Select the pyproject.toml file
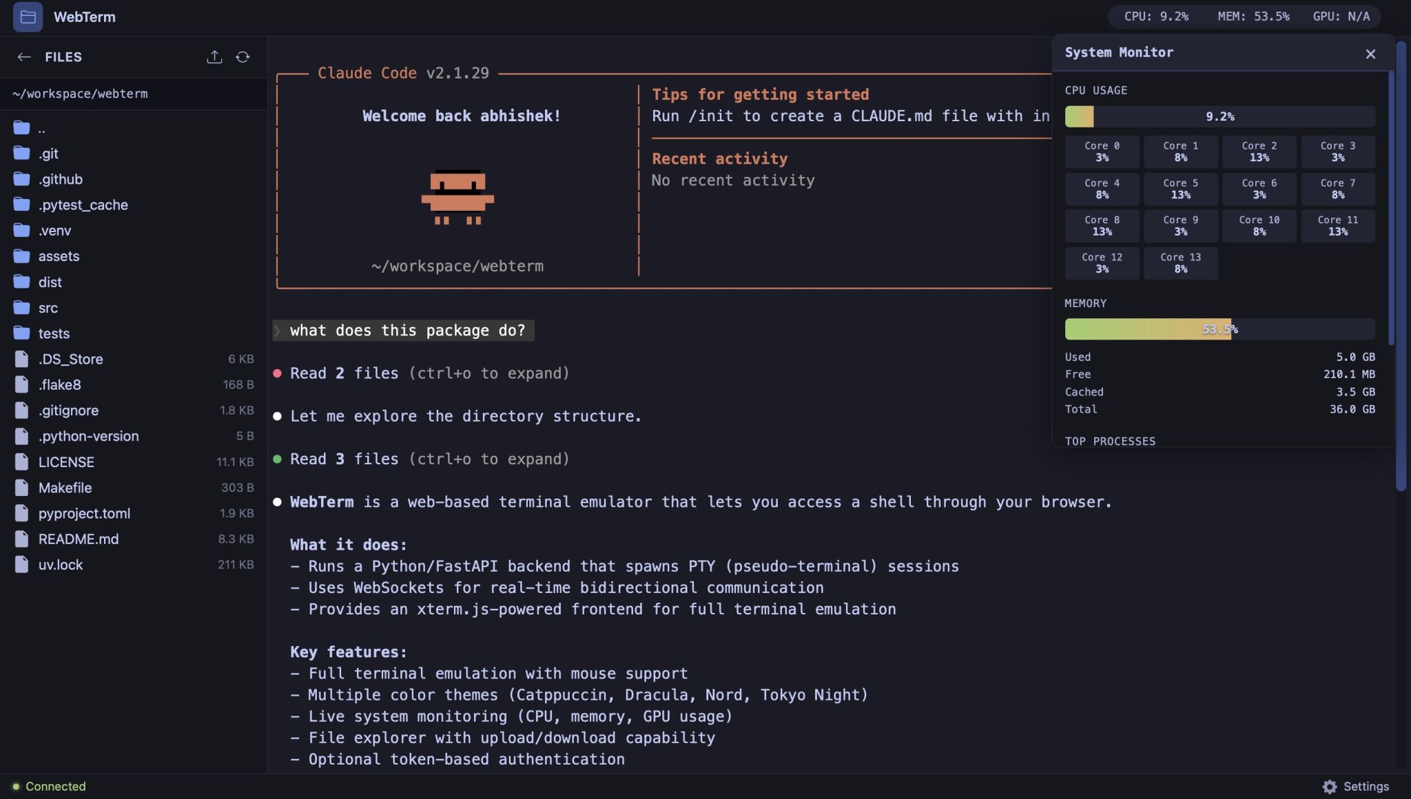 134,513
